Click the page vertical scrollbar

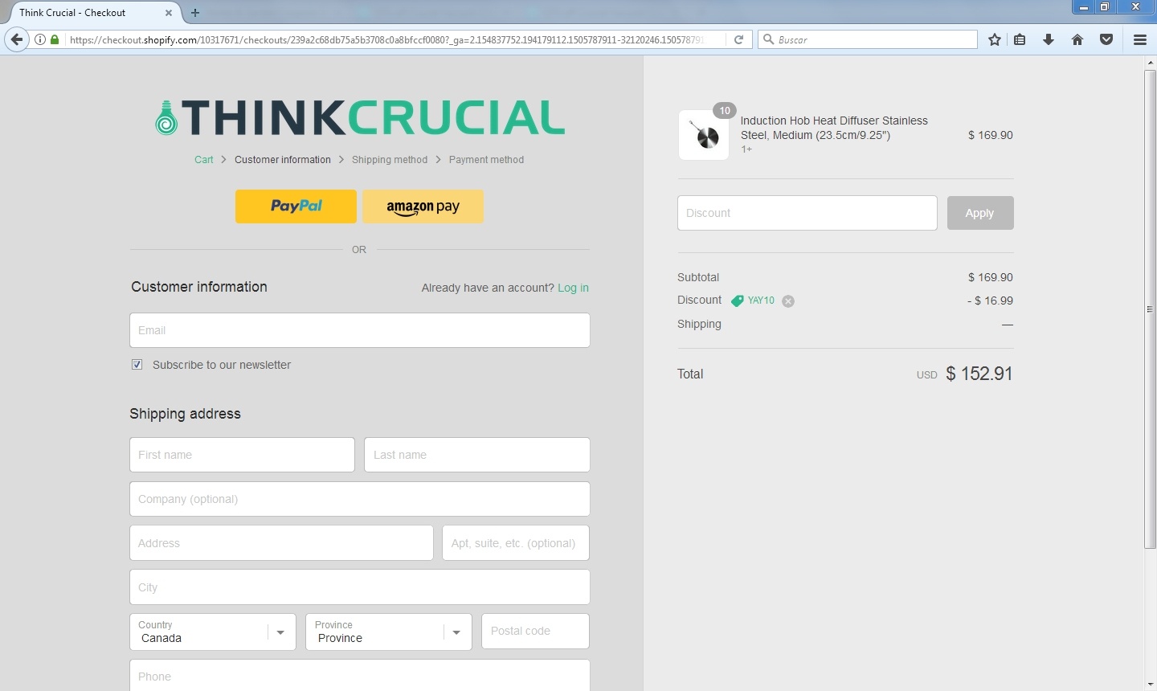coord(1150,309)
